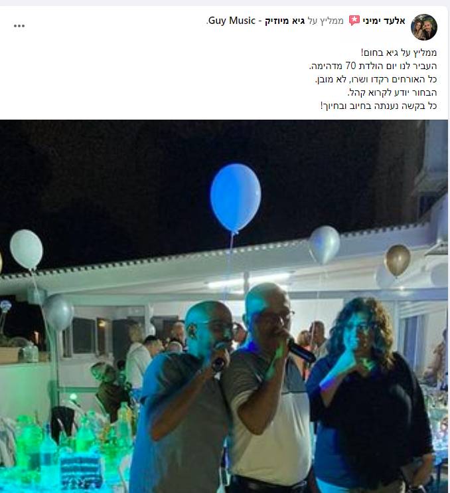
Task: Click the last post line 'כל בקשה נענתה'
Action: tap(378, 106)
